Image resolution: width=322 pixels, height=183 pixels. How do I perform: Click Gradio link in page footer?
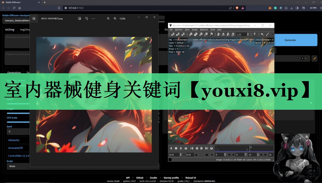tap(153, 178)
